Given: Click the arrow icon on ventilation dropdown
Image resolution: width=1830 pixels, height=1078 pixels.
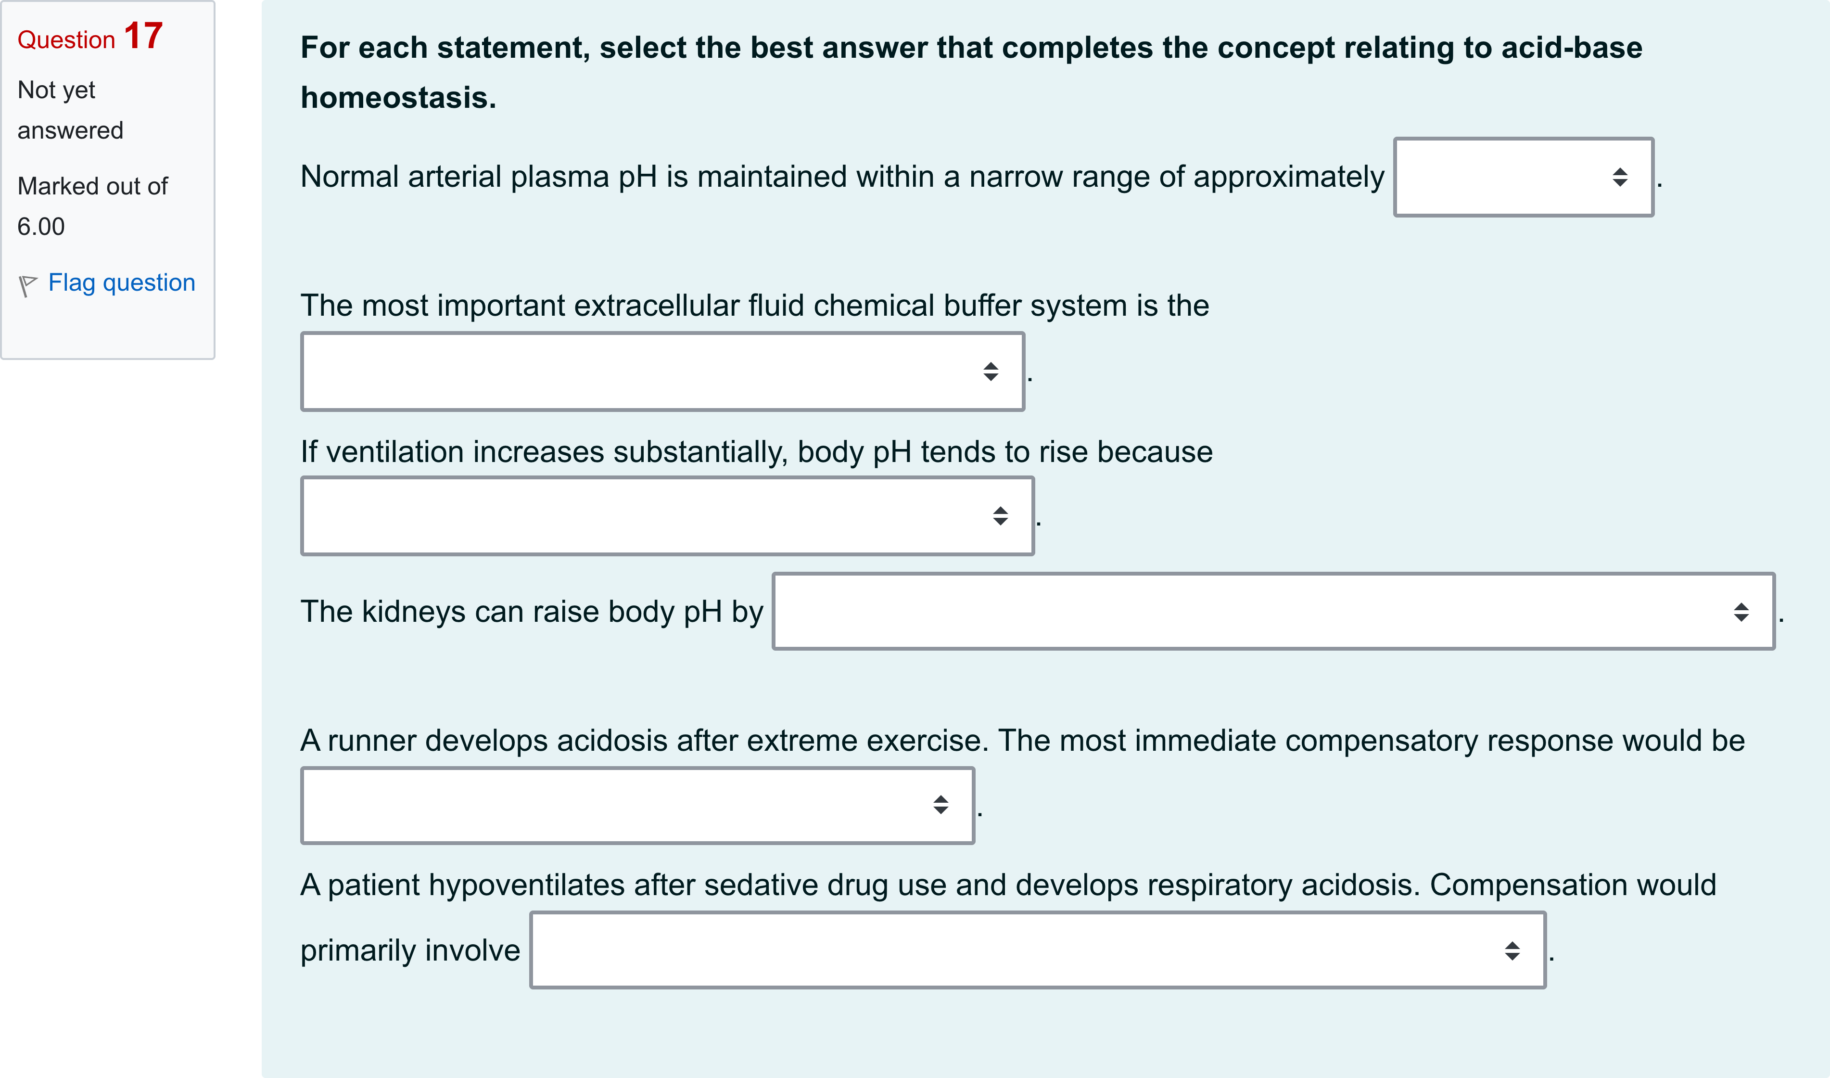Looking at the screenshot, I should tap(1000, 516).
